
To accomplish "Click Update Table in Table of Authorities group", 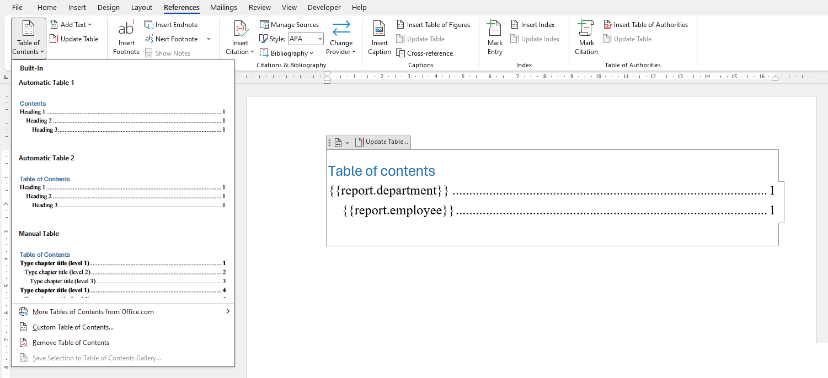I will coord(627,39).
